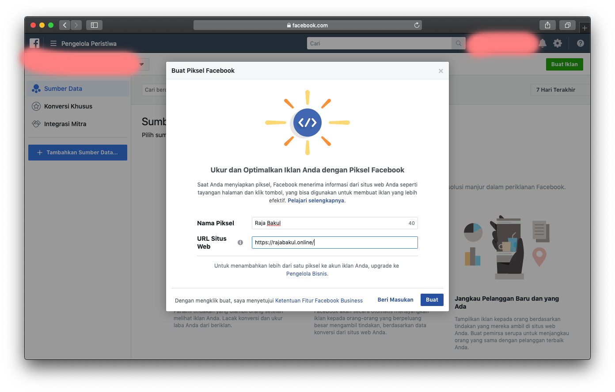Open notifications bell icon
Viewport: 615px width, 392px height.
[543, 43]
